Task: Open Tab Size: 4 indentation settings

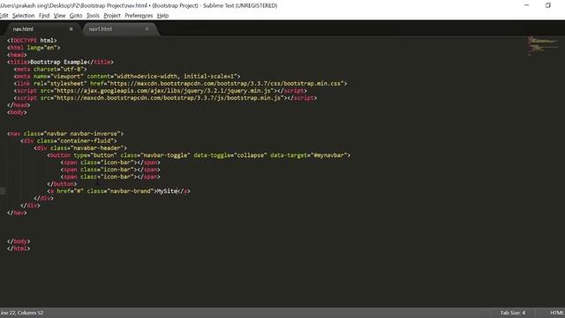Action: tap(512, 313)
